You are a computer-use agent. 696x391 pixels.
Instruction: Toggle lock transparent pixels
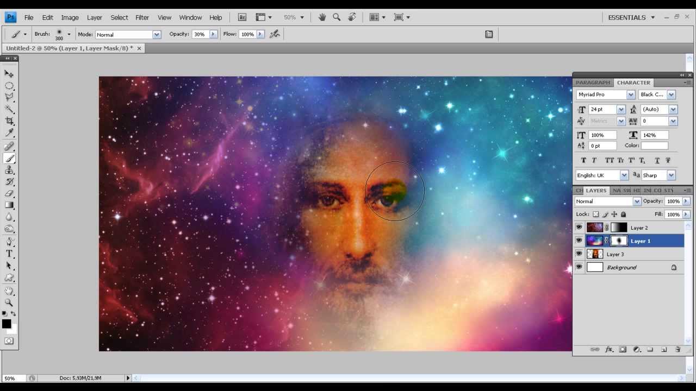[596, 215]
